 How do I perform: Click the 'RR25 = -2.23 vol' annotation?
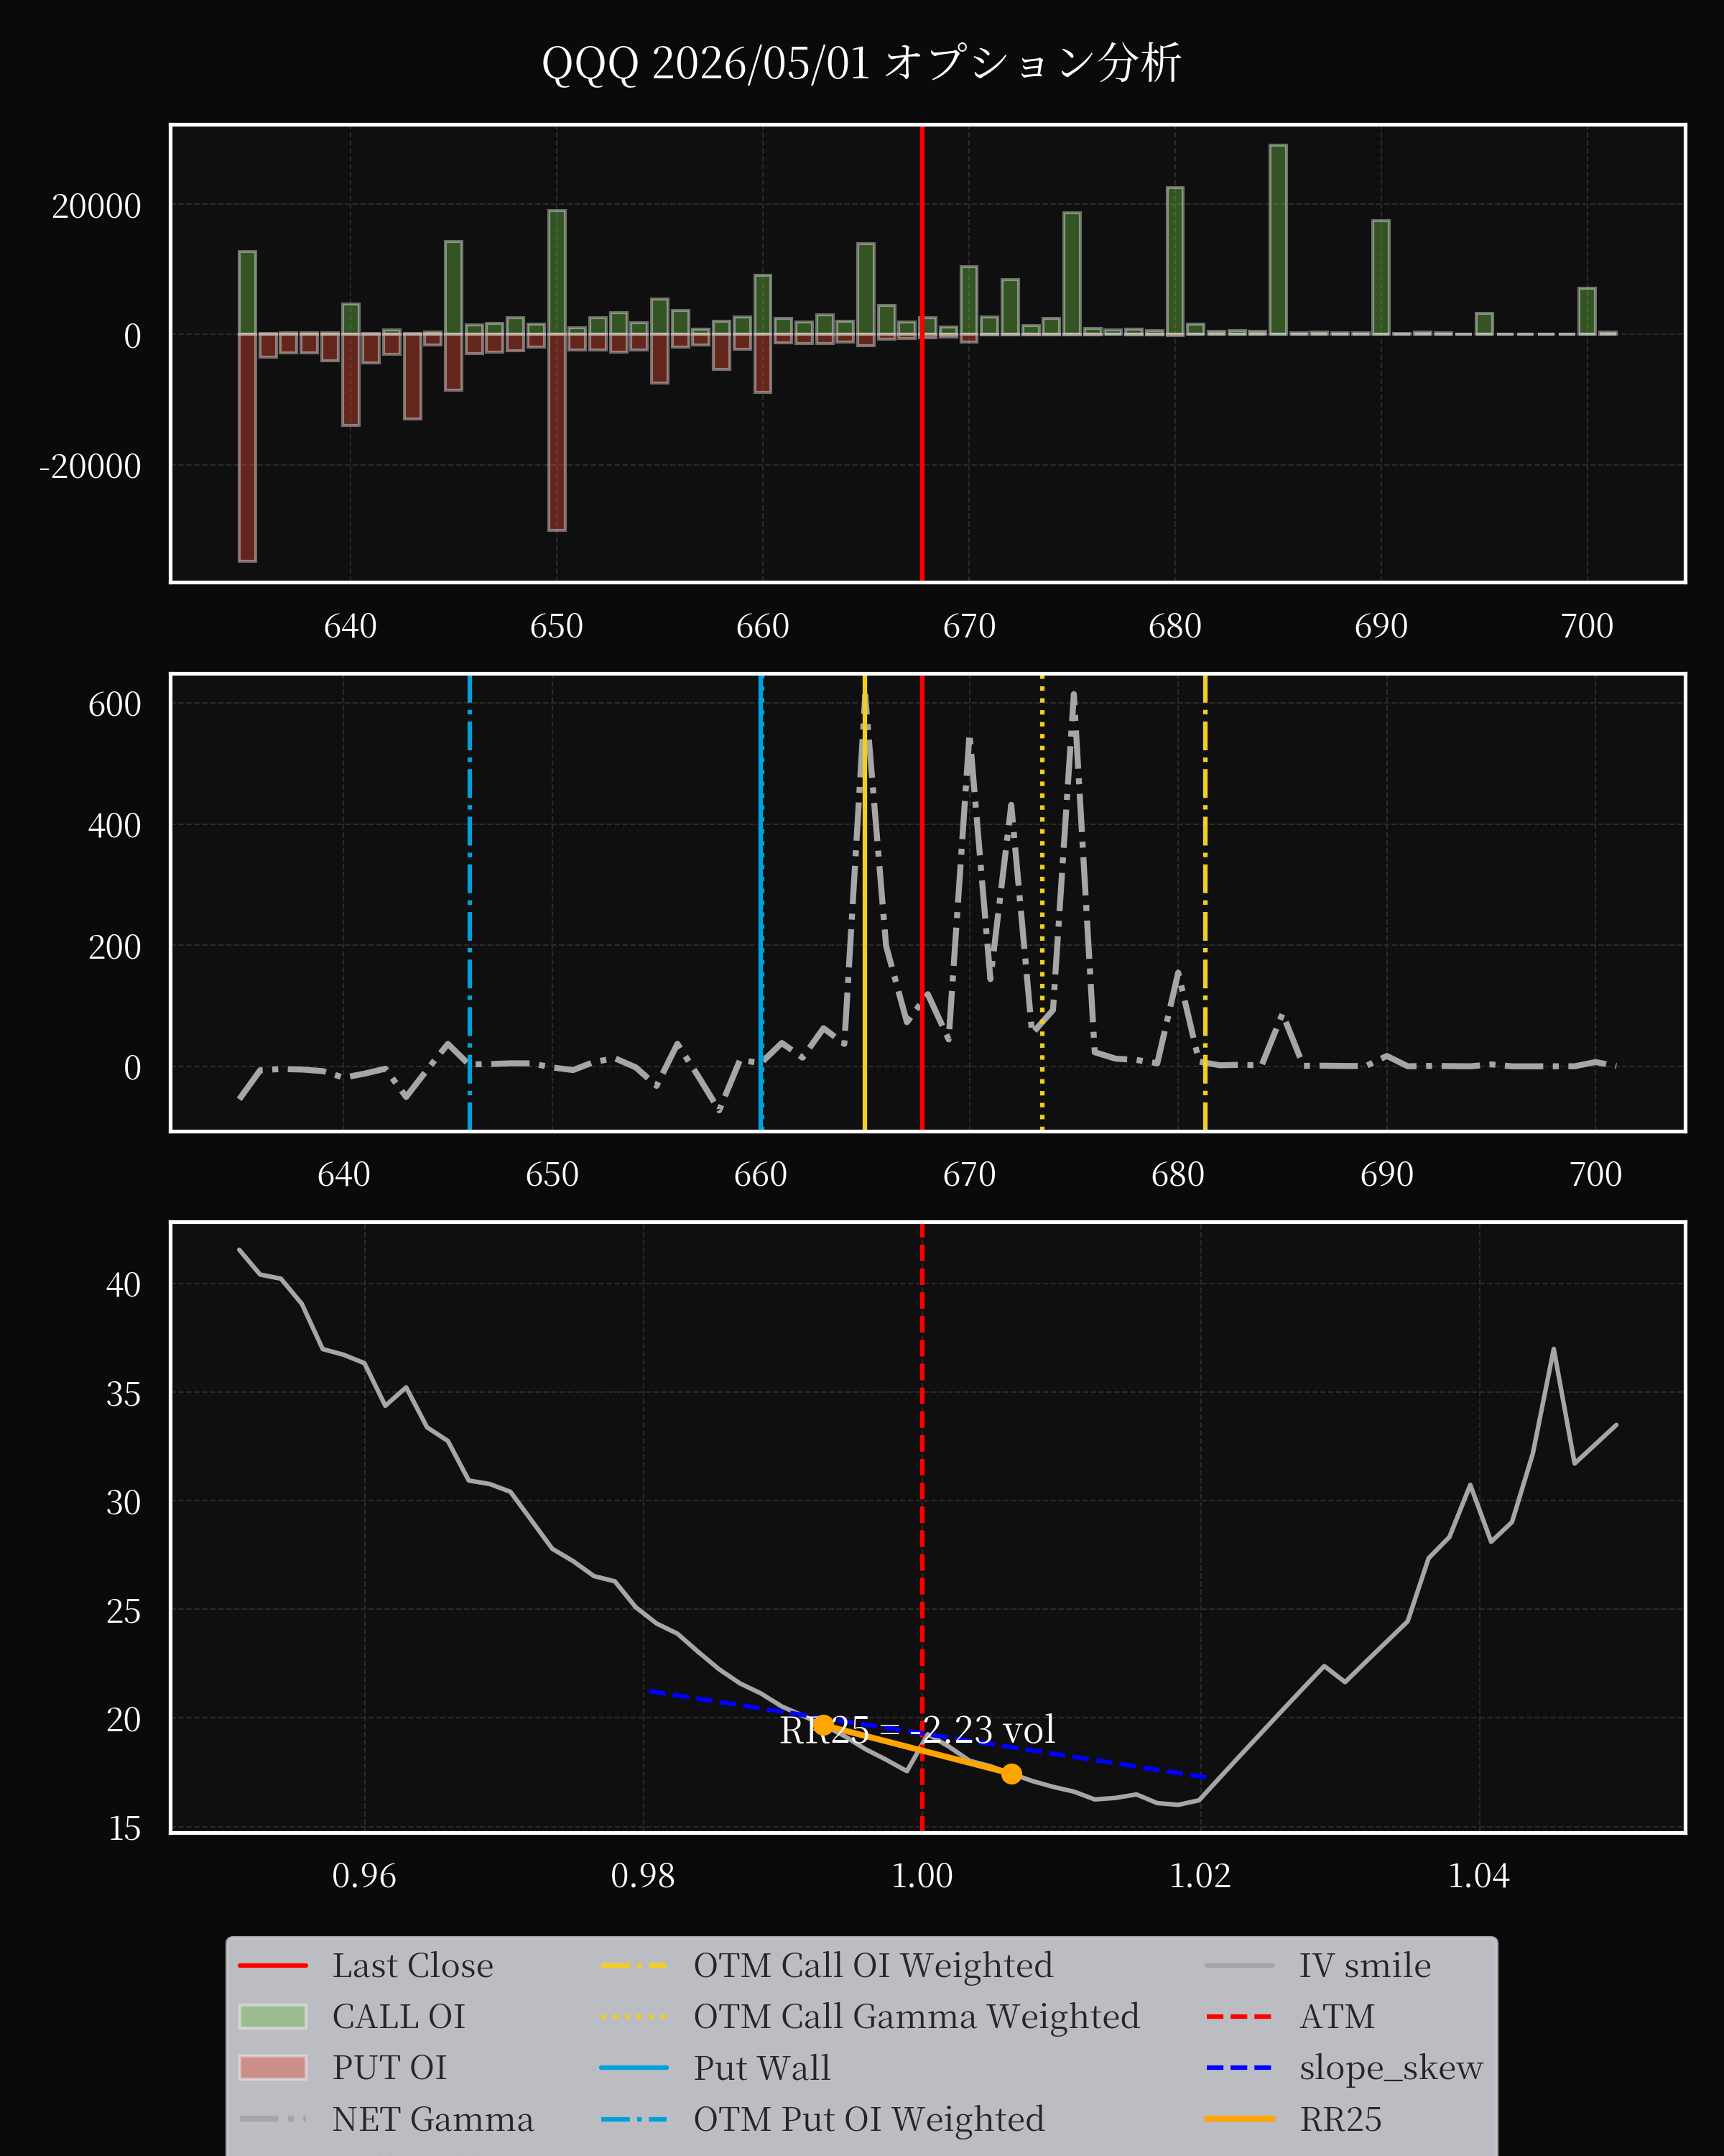(917, 1730)
